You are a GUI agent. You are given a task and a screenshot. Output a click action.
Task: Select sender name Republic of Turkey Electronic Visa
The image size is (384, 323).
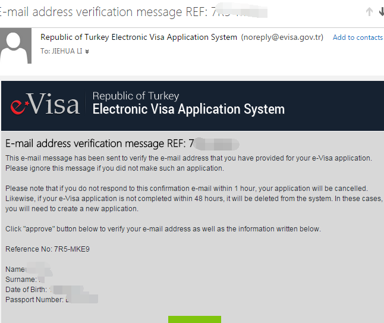[x=139, y=37]
